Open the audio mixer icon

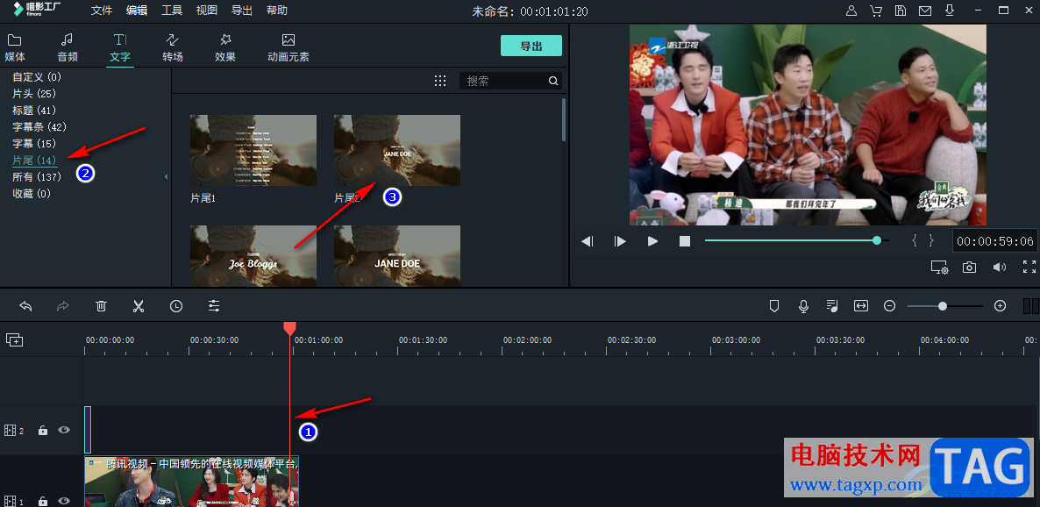tap(832, 306)
